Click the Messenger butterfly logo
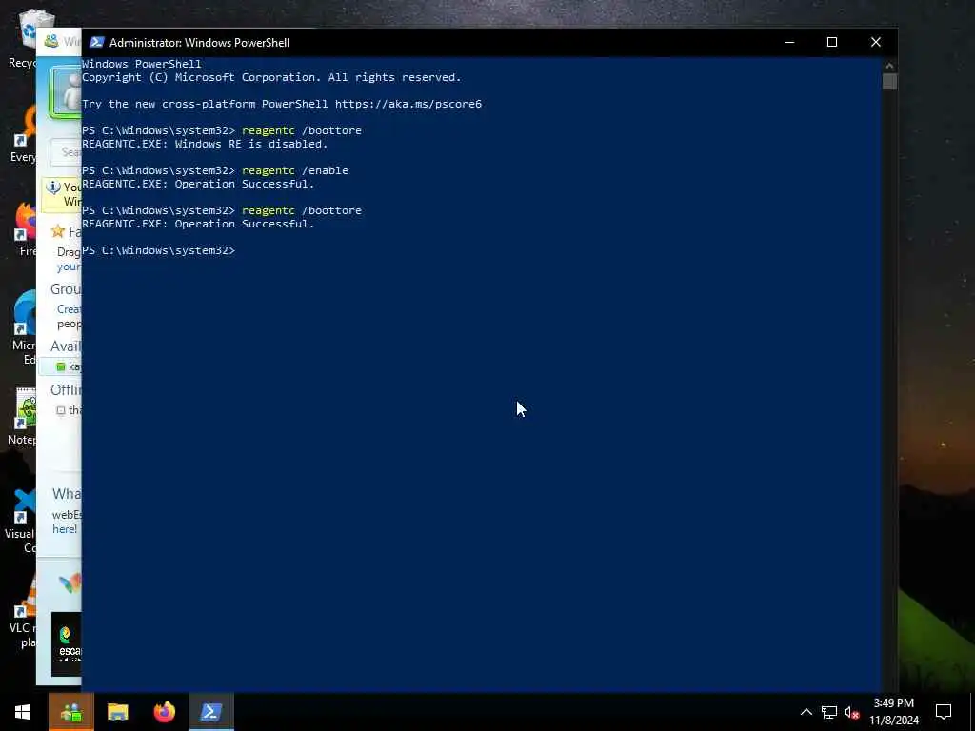Viewport: 975px width, 731px height. point(70,583)
